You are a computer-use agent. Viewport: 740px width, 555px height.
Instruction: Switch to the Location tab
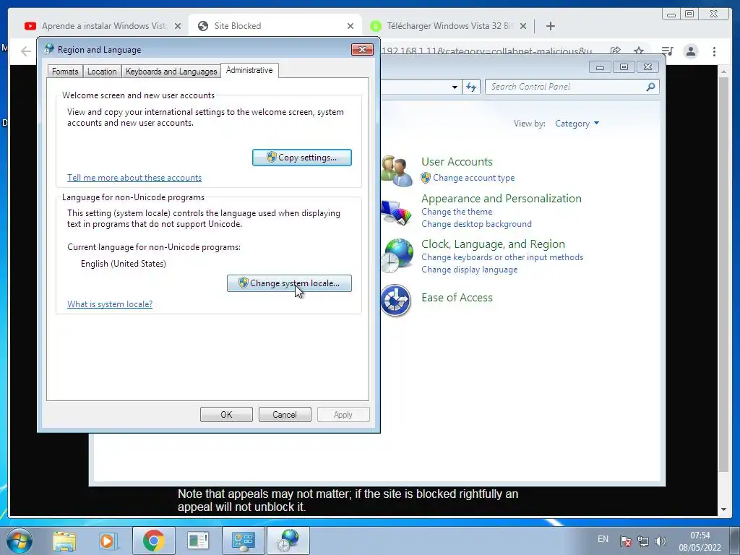point(102,72)
